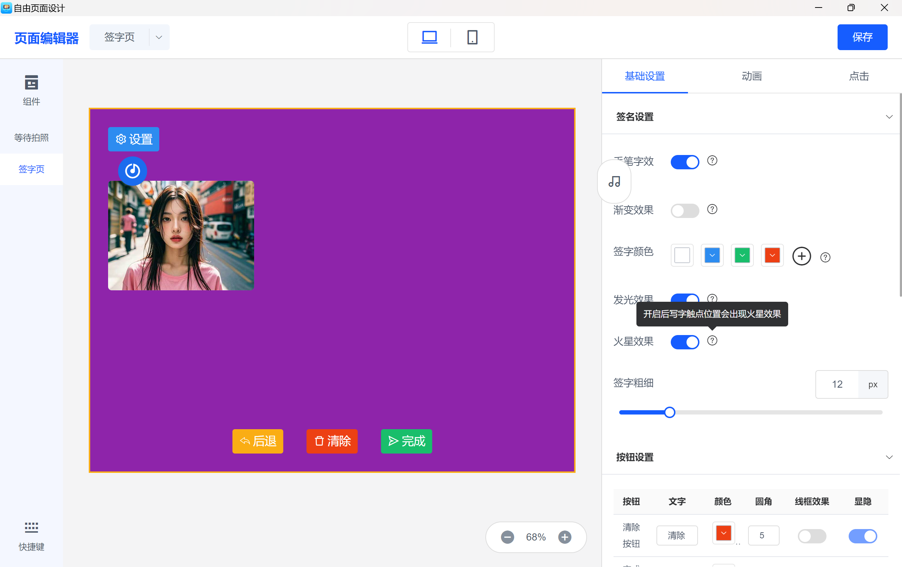The image size is (902, 567).
Task: Open the 组件 components panel icon
Action: [31, 83]
